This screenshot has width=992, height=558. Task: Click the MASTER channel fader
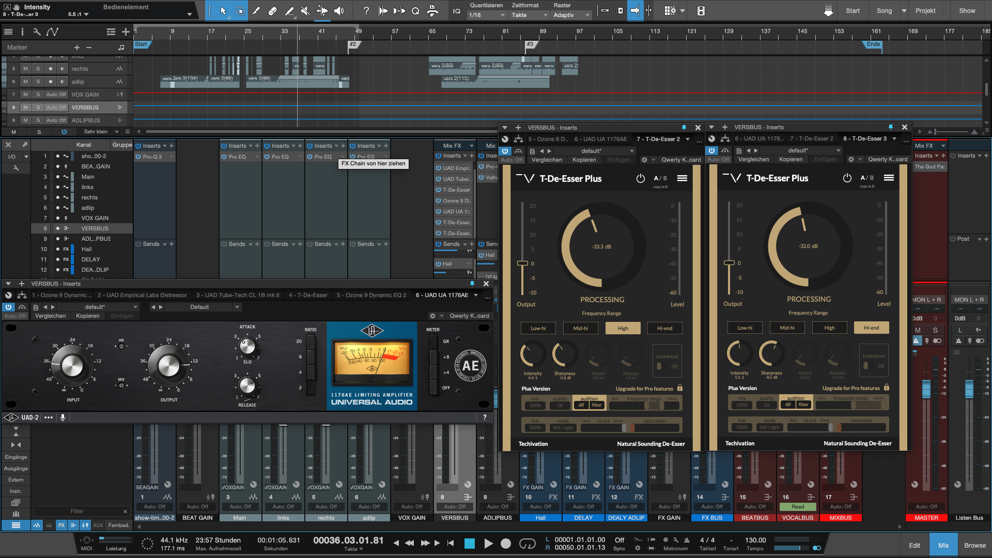(926, 389)
